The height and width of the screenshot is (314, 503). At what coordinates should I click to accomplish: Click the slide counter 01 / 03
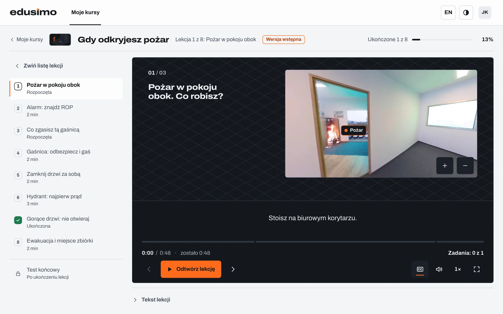click(157, 73)
